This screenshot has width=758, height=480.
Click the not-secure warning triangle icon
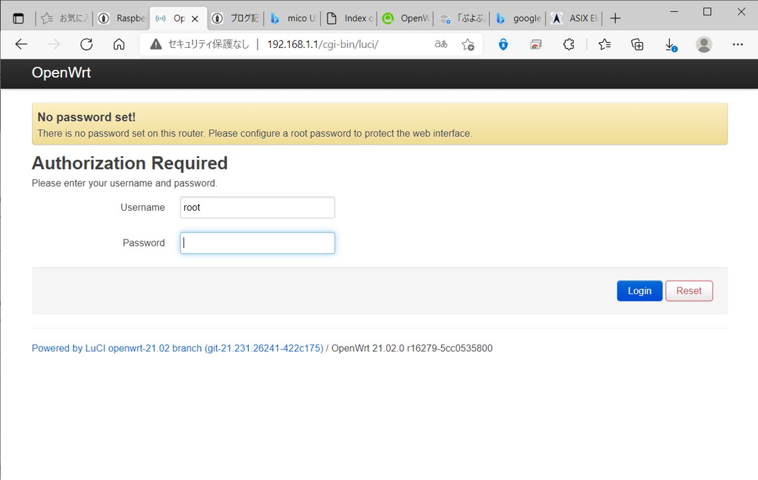coord(155,45)
